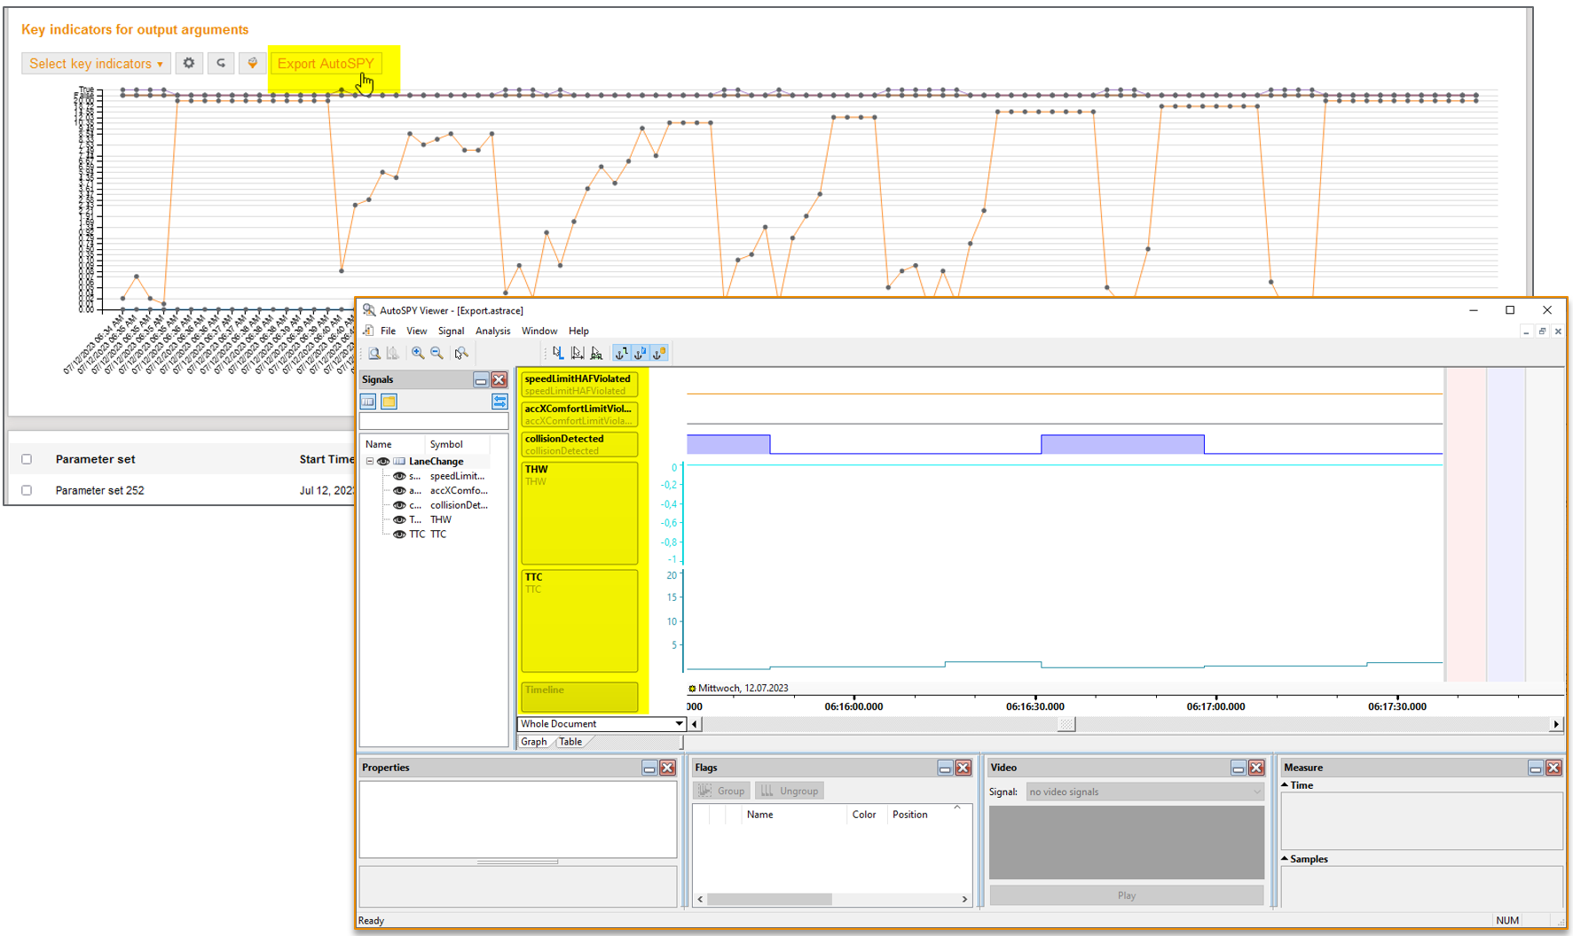Click the swap arrows icon in Signals panel
The image size is (1573, 936).
pyautogui.click(x=499, y=402)
